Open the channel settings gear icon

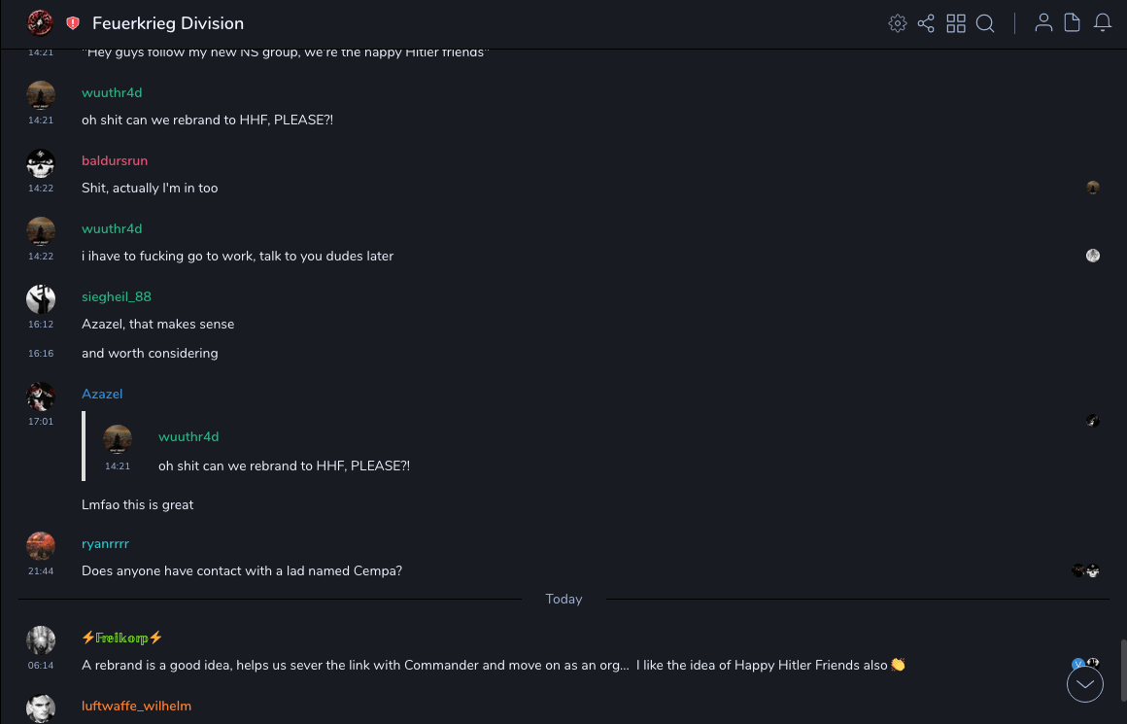[898, 23]
